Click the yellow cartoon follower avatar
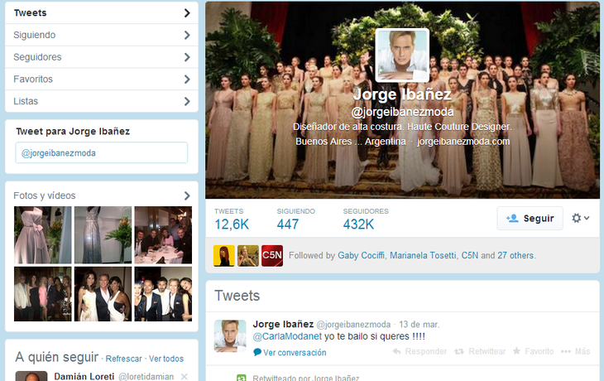 pyautogui.click(x=224, y=256)
